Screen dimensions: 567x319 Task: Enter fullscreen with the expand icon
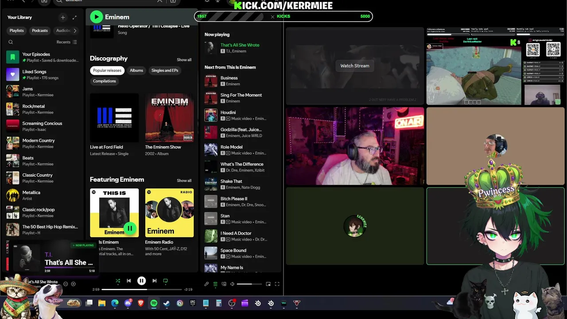[277, 284]
